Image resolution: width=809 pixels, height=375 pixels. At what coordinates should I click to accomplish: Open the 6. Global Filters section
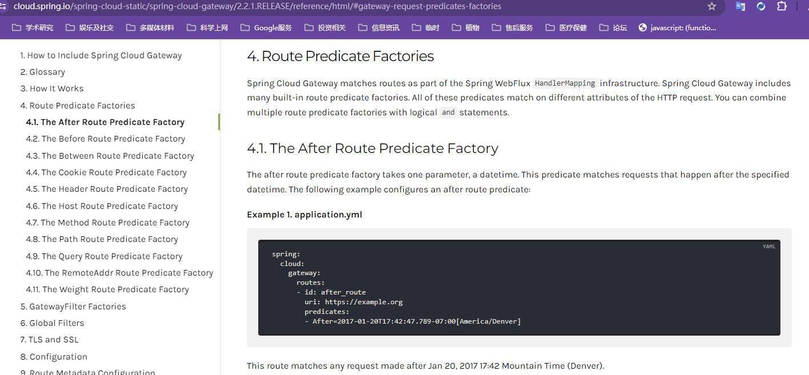coord(52,323)
